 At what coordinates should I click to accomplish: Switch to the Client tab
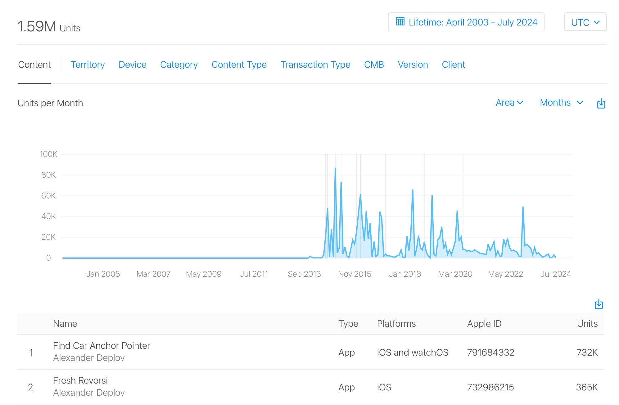point(453,65)
